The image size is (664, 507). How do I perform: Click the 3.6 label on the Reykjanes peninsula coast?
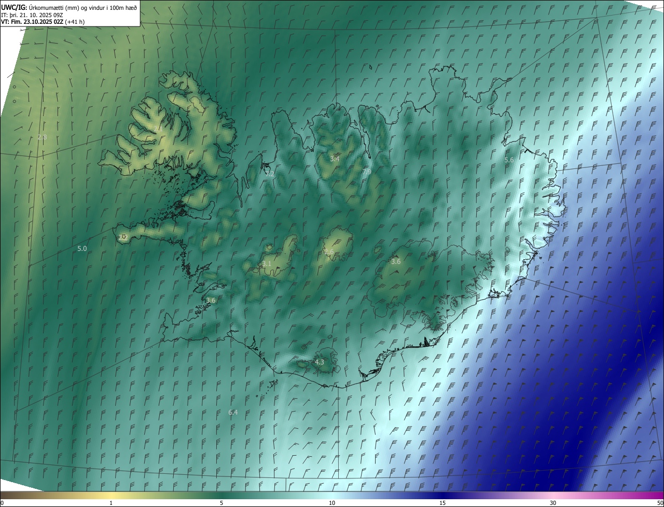[211, 300]
